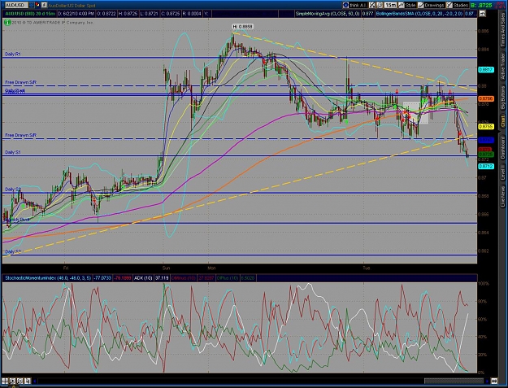Click the status bar expand icon at right
Screen dimensions: 508x388
(x=483, y=13)
